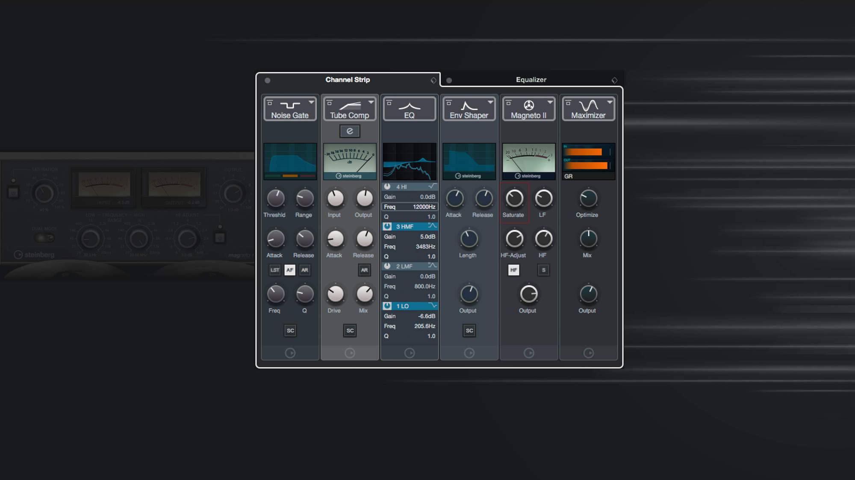Screen dimensions: 855x480
Task: Click the Channel Strip settings icon
Action: coord(433,80)
